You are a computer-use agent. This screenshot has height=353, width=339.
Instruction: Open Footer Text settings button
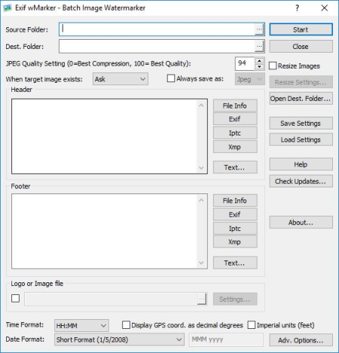pyautogui.click(x=235, y=263)
